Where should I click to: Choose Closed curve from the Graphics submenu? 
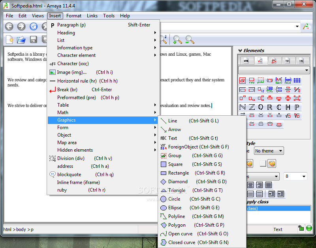(202, 242)
